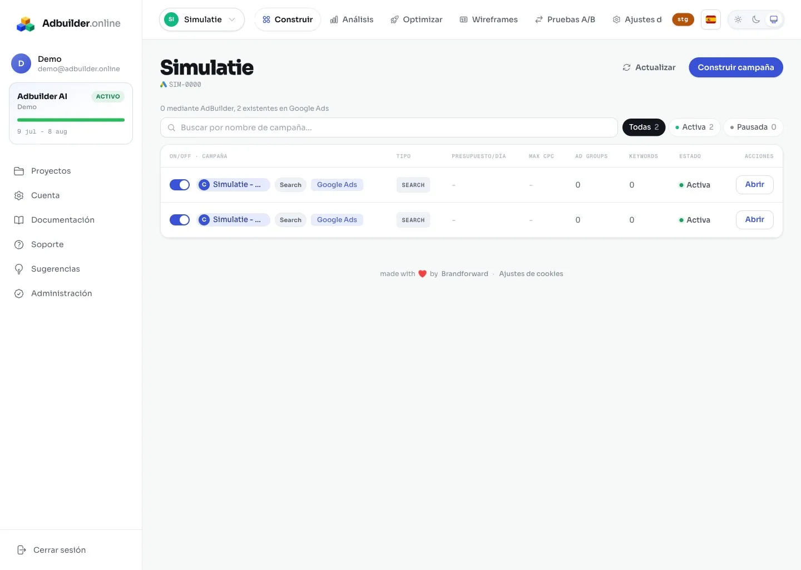Click the refresh icon next to Actualizar
The height and width of the screenshot is (570, 801).
[x=626, y=67]
